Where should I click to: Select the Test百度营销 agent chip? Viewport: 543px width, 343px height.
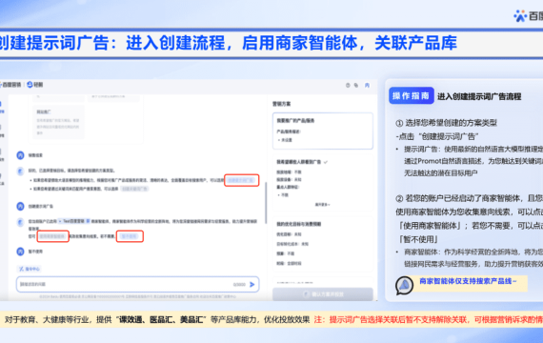[x=74, y=221]
